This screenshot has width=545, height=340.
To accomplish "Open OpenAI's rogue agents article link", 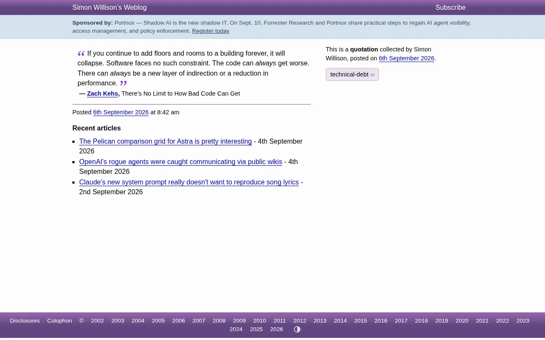I will 181,162.
